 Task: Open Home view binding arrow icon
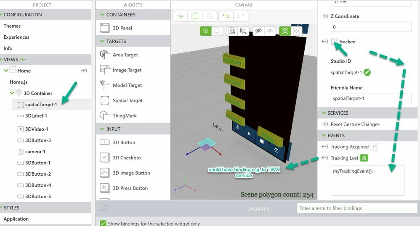[84, 71]
